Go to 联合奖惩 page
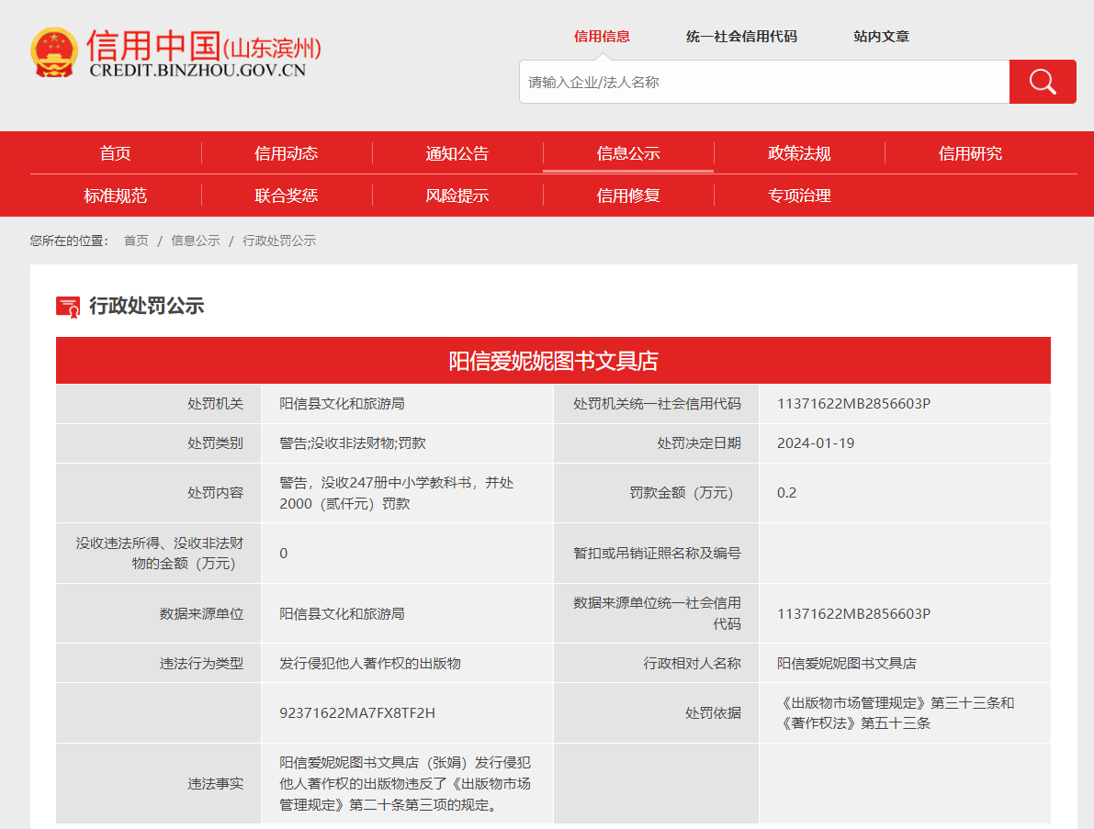This screenshot has width=1094, height=829. point(287,196)
